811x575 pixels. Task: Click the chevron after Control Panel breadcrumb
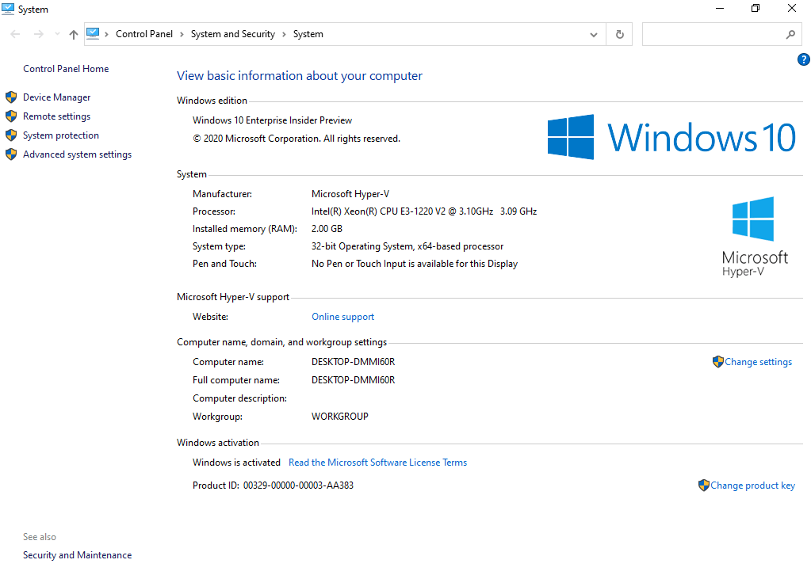click(x=182, y=34)
